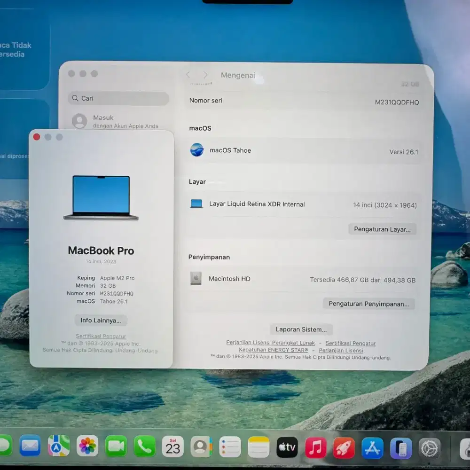Click into the Cari search field
This screenshot has width=470, height=470.
(119, 98)
